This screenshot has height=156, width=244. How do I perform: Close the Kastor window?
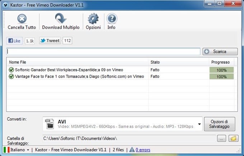point(233,4)
